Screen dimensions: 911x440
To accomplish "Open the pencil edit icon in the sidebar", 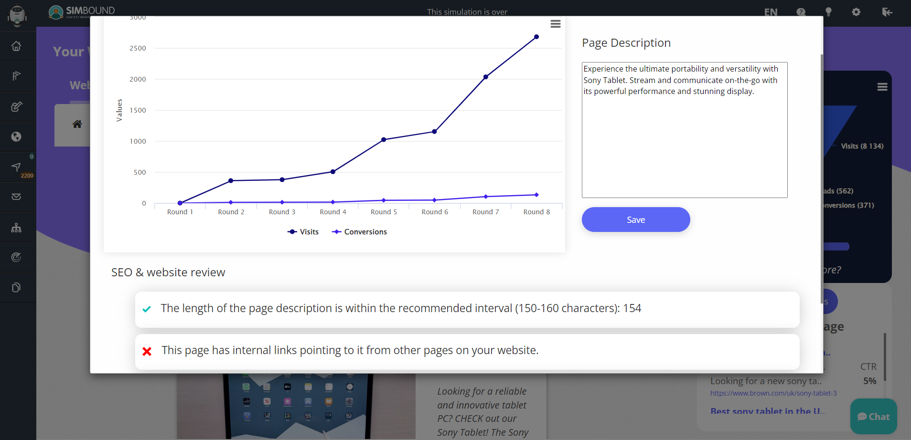I will (16, 106).
